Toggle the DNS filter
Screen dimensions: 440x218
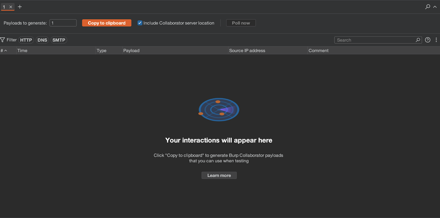(x=42, y=40)
